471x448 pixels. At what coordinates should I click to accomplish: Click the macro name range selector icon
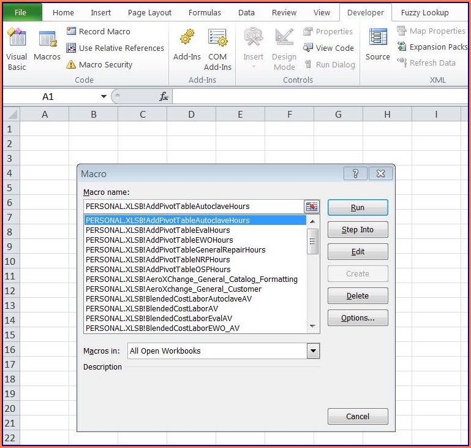(312, 207)
